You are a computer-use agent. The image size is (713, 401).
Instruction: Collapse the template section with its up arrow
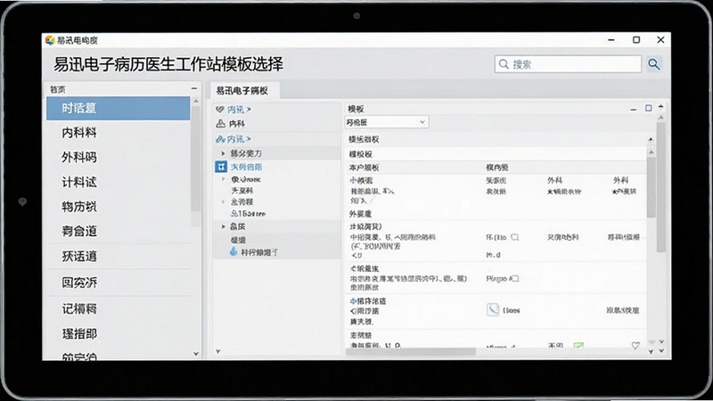[651, 139]
